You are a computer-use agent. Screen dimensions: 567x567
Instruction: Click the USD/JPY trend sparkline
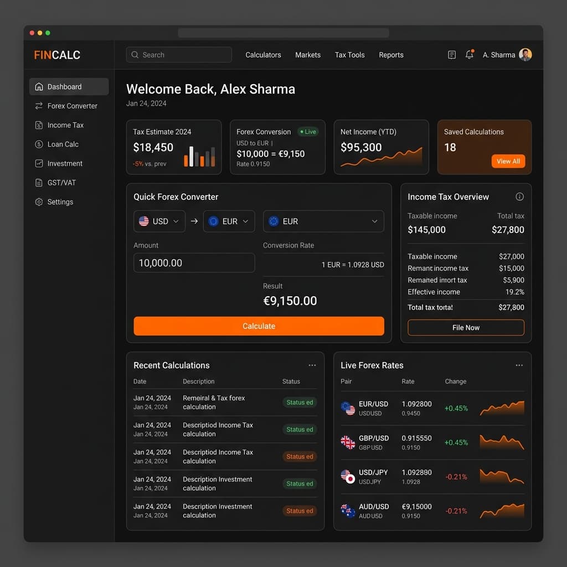[x=502, y=476]
